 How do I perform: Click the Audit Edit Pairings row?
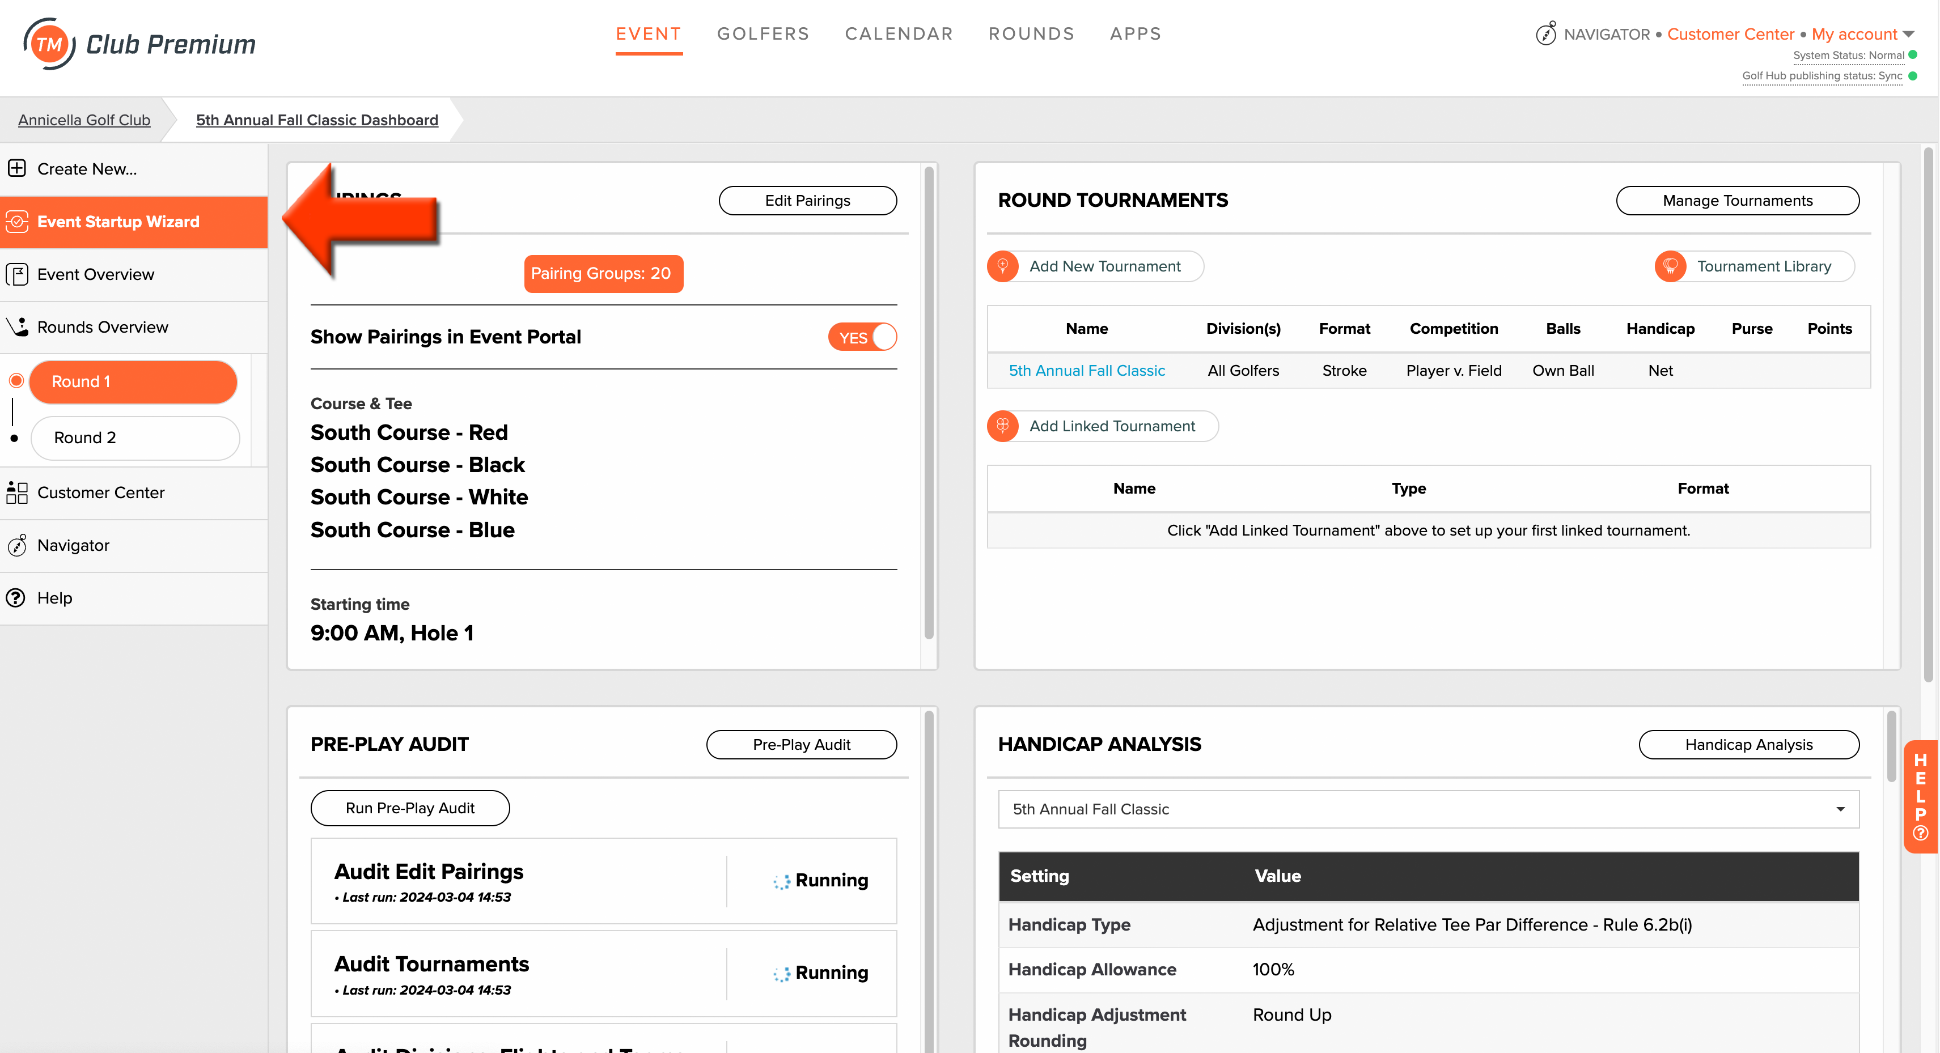[x=603, y=881]
